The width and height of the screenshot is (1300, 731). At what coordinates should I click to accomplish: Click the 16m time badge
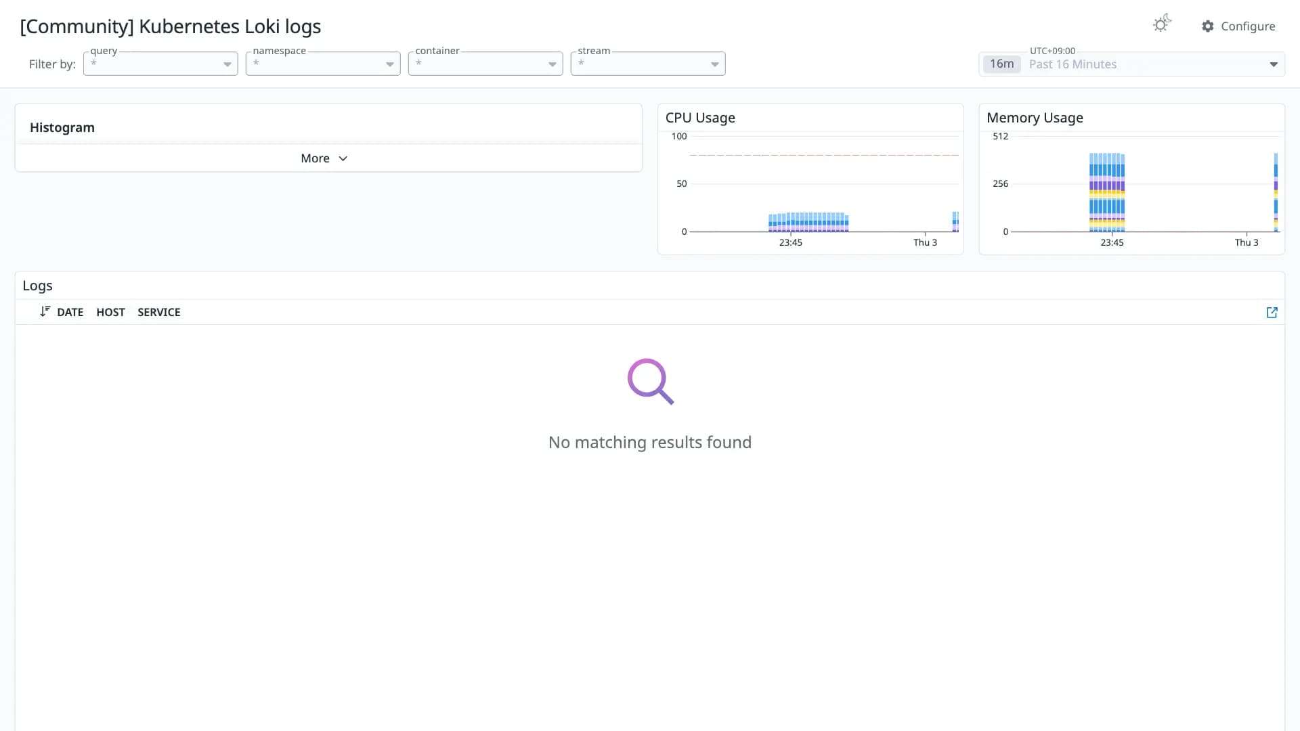(x=1001, y=64)
